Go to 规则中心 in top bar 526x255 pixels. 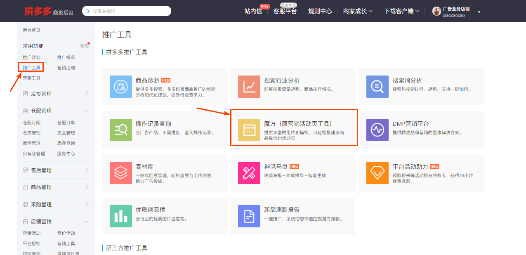click(320, 11)
